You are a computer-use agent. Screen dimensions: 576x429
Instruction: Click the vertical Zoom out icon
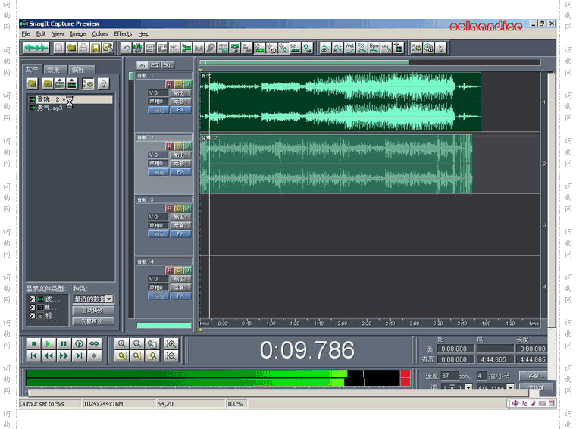(171, 355)
